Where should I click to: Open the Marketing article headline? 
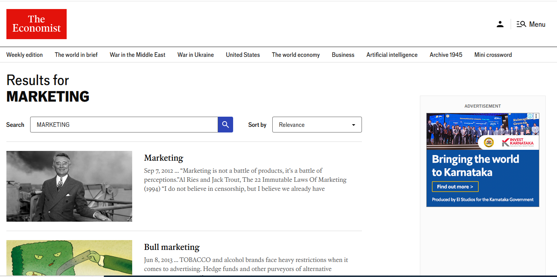click(163, 158)
